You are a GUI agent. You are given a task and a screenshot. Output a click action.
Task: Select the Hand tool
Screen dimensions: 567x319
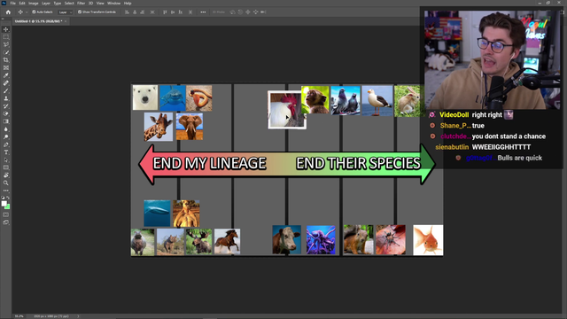[6, 175]
